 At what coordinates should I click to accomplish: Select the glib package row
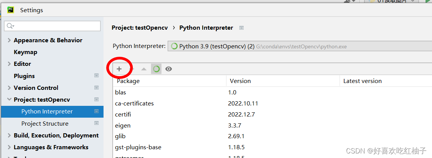tap(272, 136)
